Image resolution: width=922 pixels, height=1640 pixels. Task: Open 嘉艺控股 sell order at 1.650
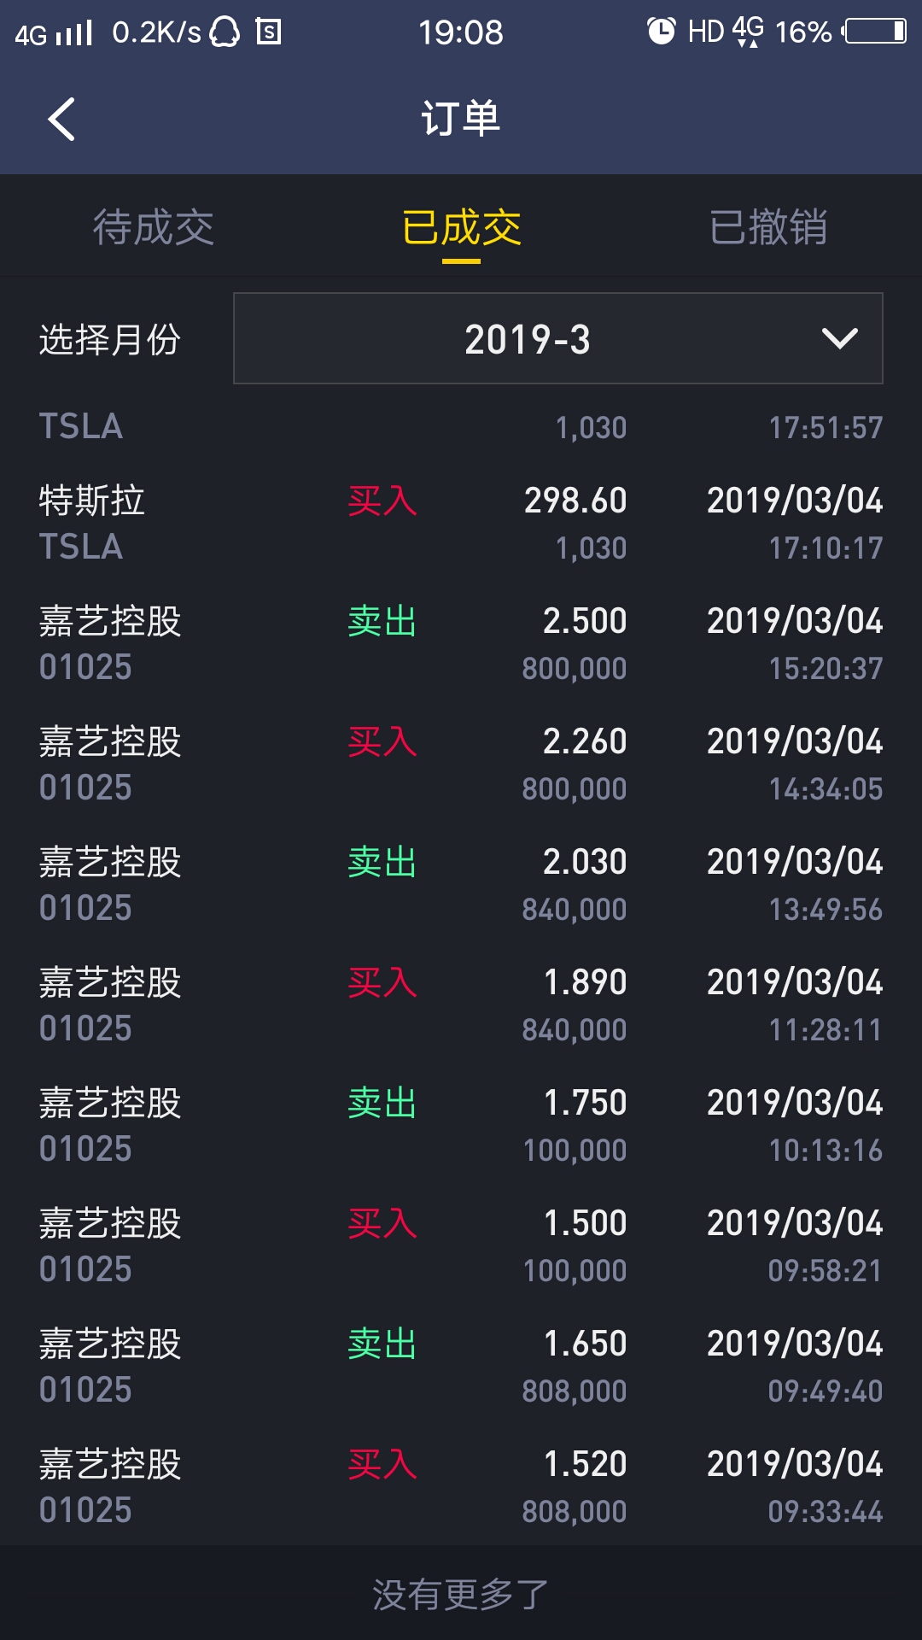tap(461, 1366)
